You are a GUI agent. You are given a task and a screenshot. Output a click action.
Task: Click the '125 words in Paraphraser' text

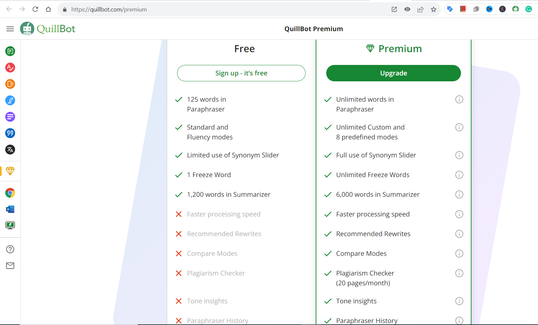pos(207,104)
